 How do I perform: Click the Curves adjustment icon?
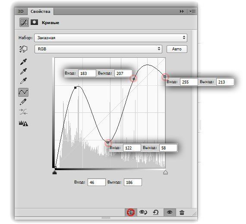pos(24,22)
